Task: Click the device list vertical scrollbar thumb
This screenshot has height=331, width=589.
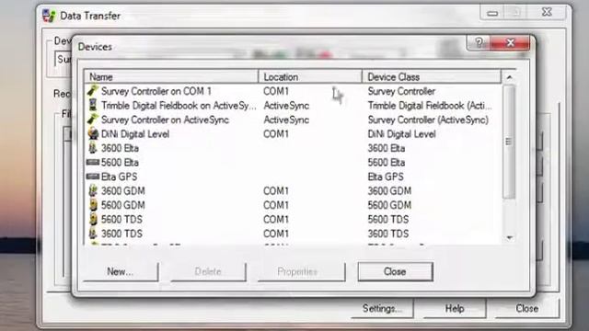Action: pos(509,142)
